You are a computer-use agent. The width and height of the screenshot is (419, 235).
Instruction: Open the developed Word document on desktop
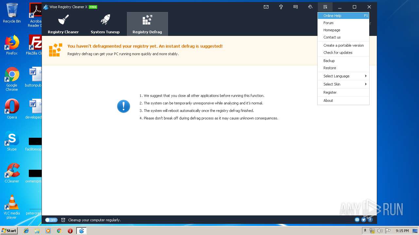34,109
